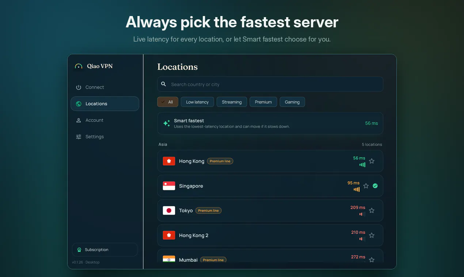Click the Asia region heading
Viewport: 464px width, 277px height.
pyautogui.click(x=163, y=145)
